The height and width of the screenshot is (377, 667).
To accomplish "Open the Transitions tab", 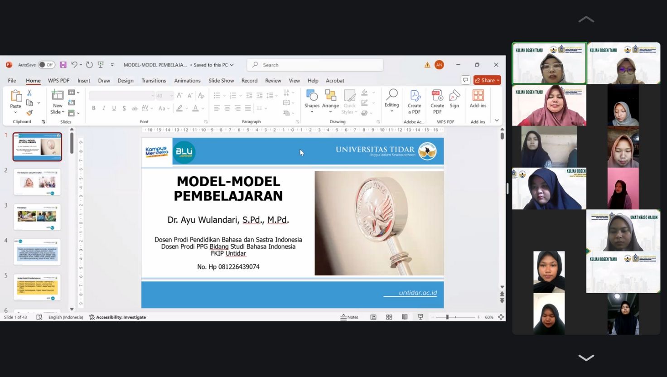I will point(154,81).
